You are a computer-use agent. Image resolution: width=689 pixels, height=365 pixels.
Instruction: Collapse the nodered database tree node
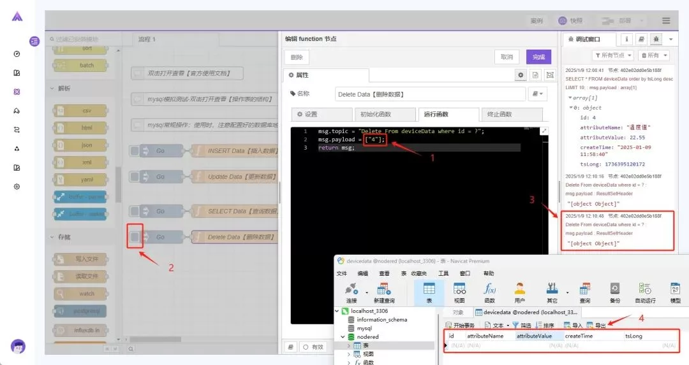(x=341, y=337)
